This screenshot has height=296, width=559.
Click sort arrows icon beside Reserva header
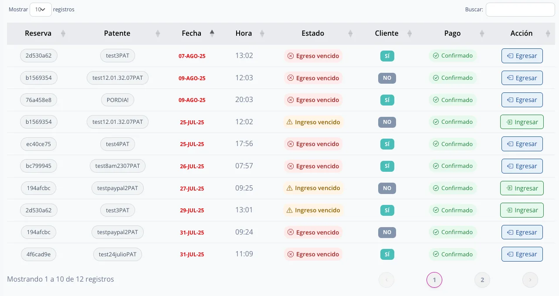63,34
